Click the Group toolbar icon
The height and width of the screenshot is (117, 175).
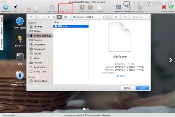(x=82, y=7)
